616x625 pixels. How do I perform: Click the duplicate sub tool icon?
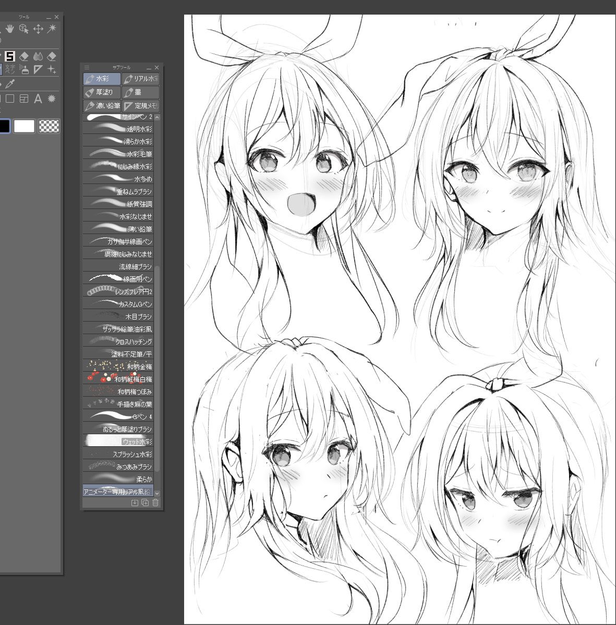pos(145,503)
